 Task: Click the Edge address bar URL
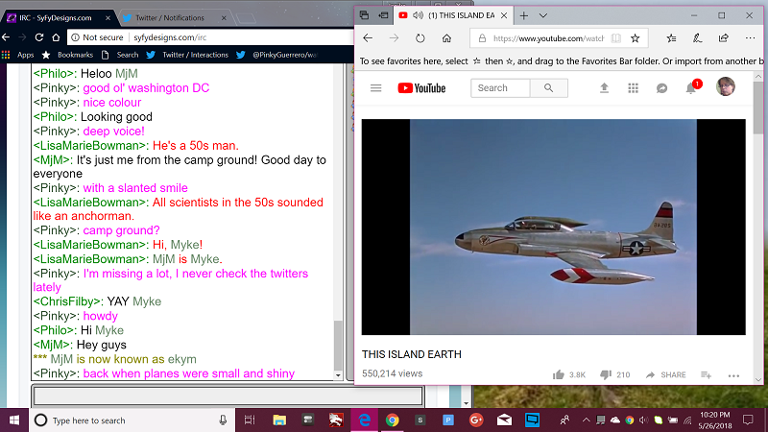[x=548, y=38]
